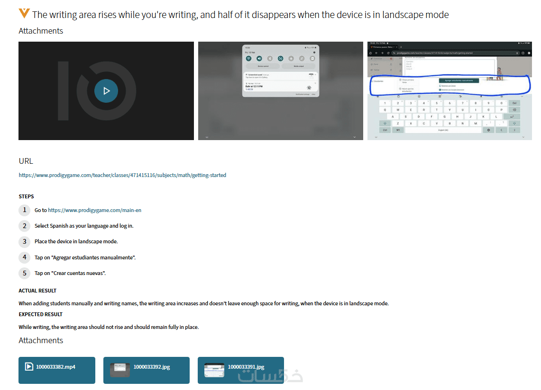Download the 1000033382.mp4 attachment
The image size is (541, 390).
[x=57, y=370]
